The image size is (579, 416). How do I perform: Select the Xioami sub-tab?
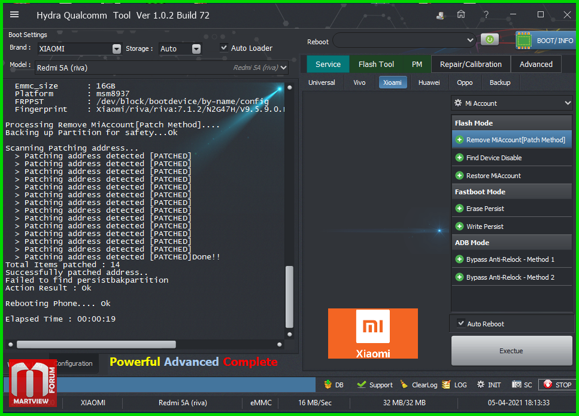pyautogui.click(x=393, y=82)
